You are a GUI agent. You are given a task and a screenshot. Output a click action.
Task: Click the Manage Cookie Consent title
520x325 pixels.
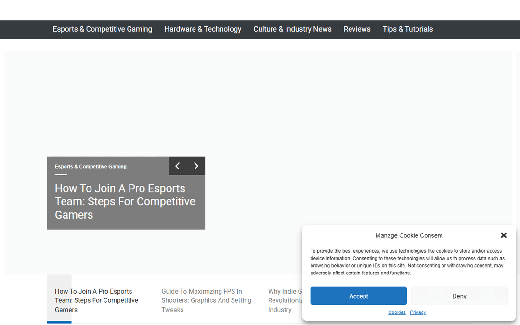tap(409, 235)
